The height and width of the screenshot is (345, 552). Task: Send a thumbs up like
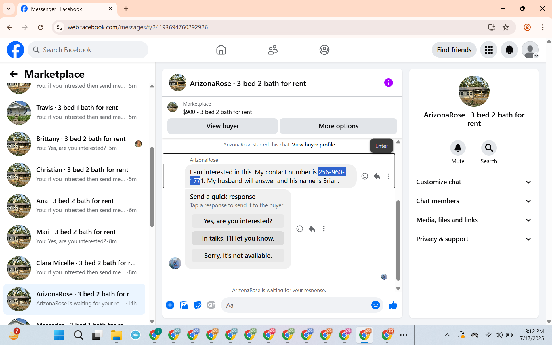coord(393,305)
